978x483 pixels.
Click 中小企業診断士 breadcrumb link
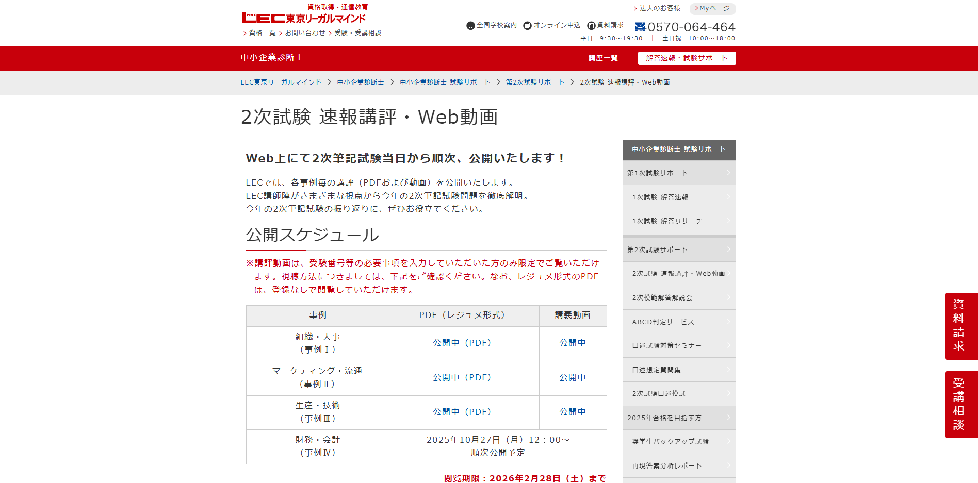click(x=361, y=82)
